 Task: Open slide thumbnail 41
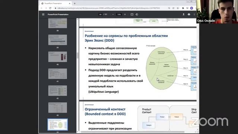(58, 74)
